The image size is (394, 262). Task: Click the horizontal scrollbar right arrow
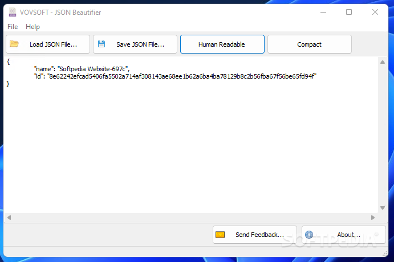point(373,218)
